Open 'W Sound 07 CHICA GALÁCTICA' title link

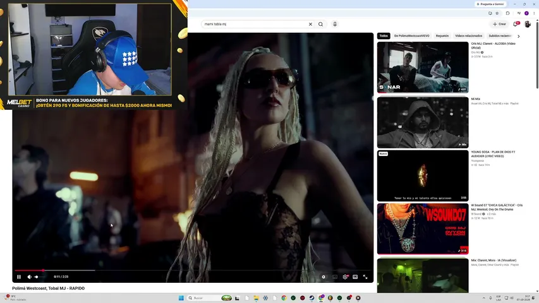coord(497,207)
